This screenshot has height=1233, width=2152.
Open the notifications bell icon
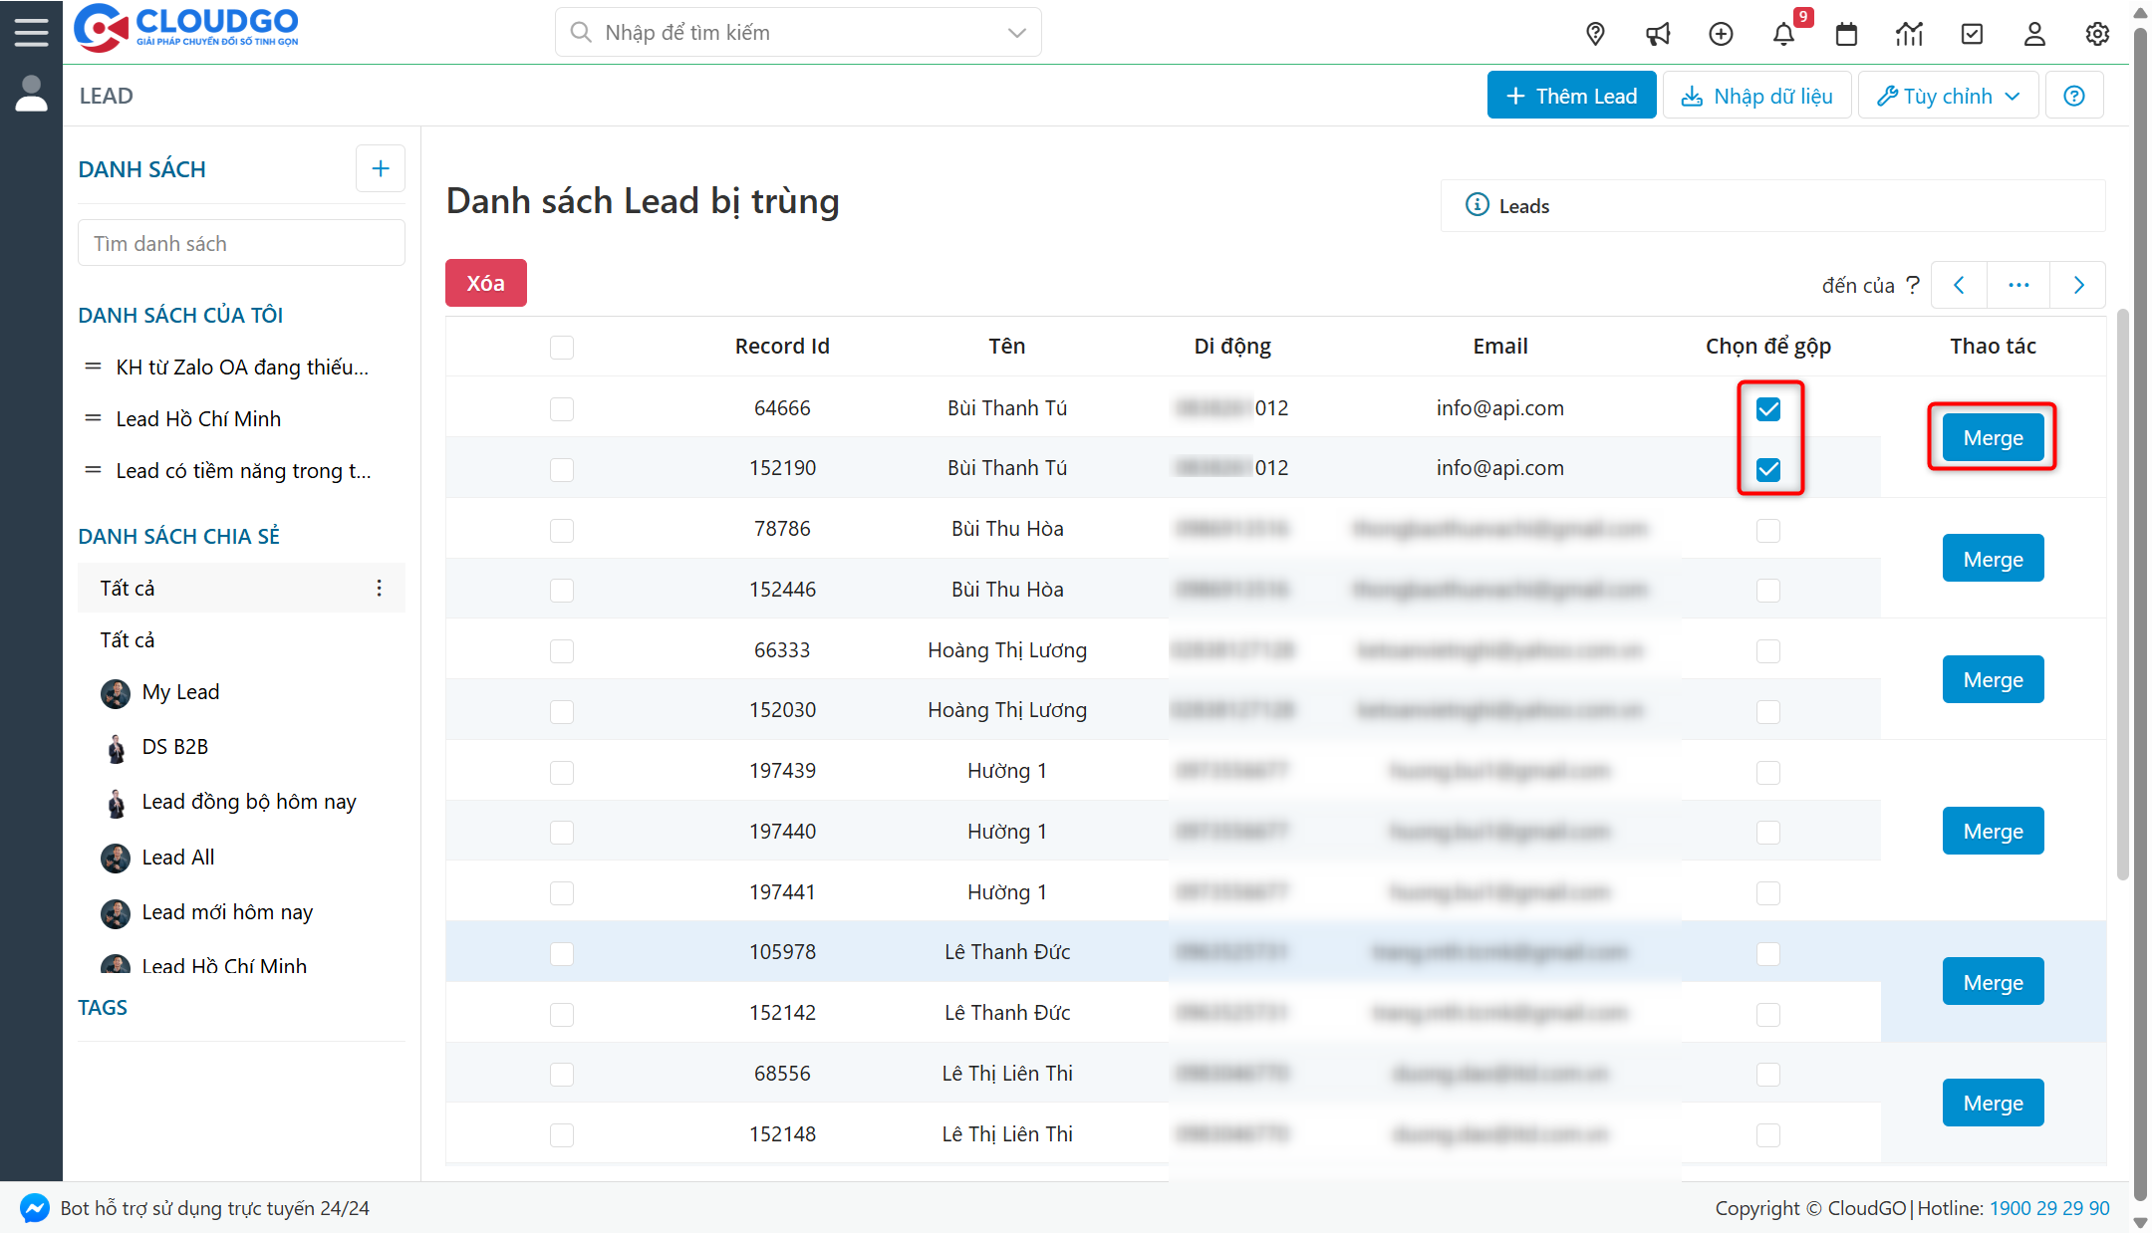pyautogui.click(x=1783, y=34)
